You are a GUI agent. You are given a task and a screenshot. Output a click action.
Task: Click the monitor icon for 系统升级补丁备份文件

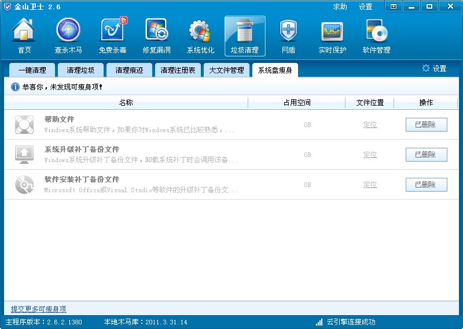coord(24,155)
